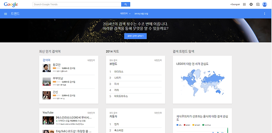Click the blue search magnifier button
The image size is (272, 133).
[x=125, y=4]
